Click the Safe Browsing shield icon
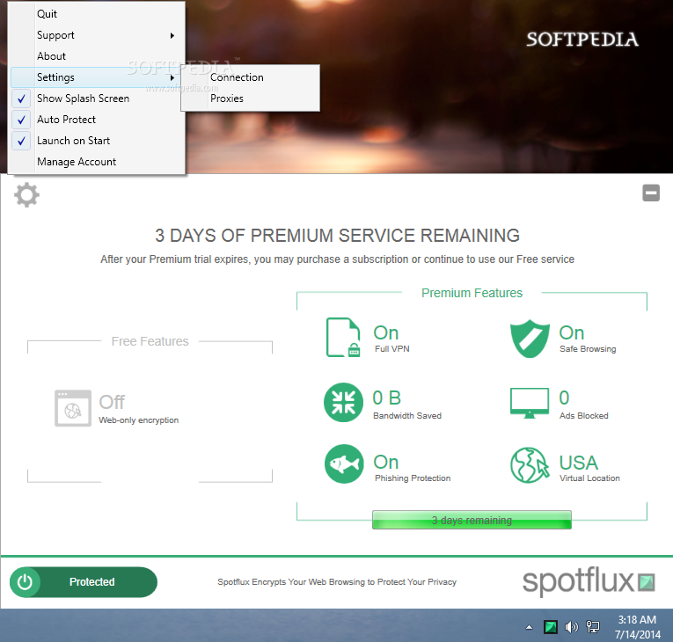Image resolution: width=673 pixels, height=642 pixels. point(530,339)
